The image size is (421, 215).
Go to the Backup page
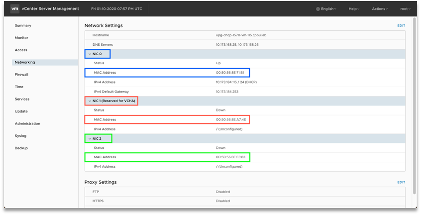coord(21,148)
